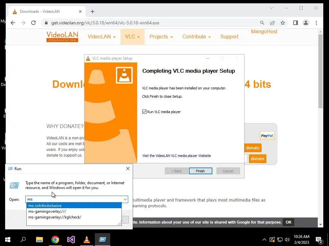Switch to Google Chrome on the taskbar

[x=55, y=240]
